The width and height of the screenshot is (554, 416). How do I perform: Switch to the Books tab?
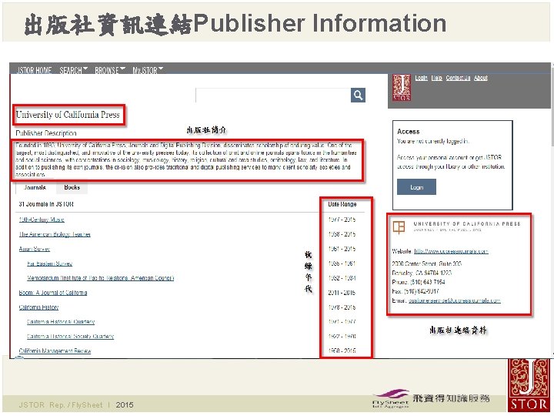(x=72, y=187)
